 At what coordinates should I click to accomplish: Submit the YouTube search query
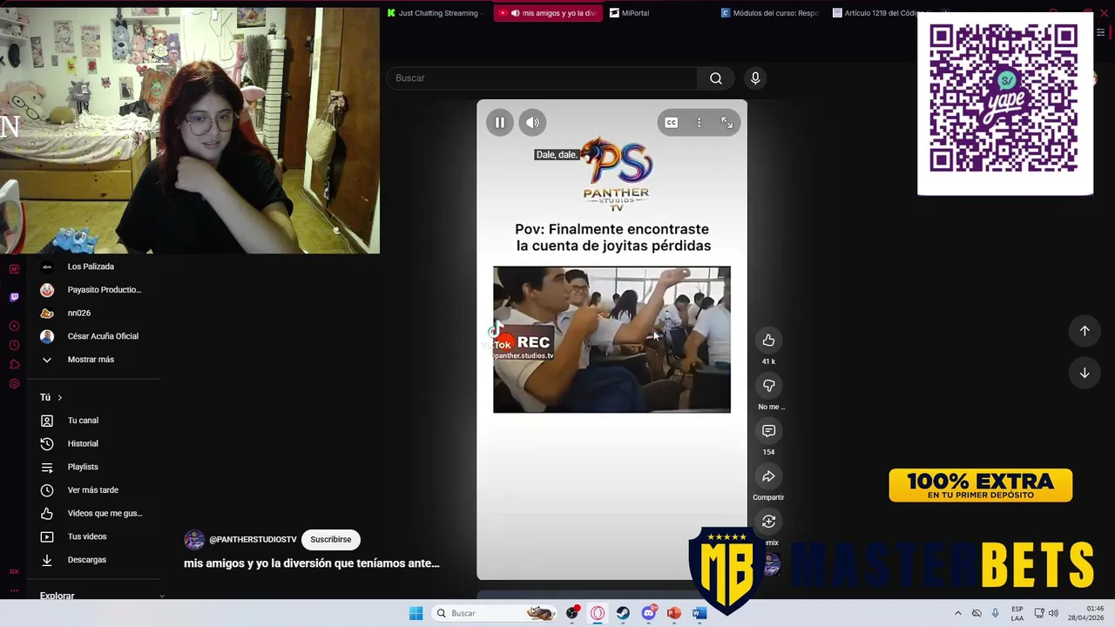[715, 78]
